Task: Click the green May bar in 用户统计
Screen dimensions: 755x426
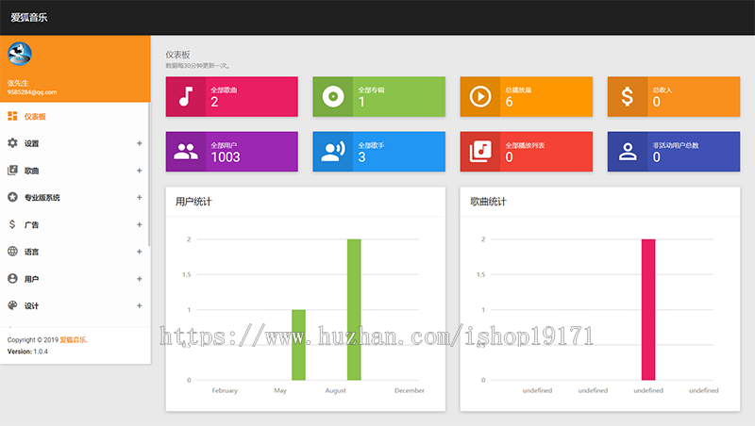Action: (298, 345)
